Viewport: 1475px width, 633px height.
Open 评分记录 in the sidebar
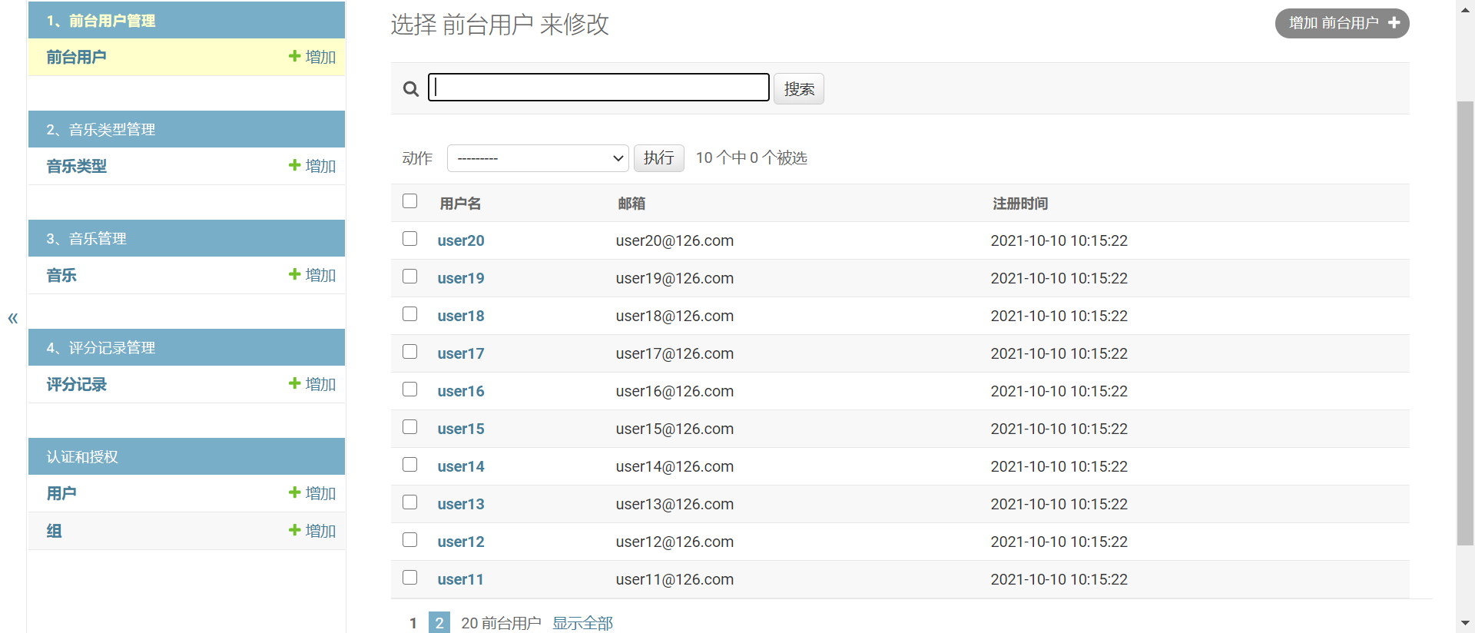[76, 384]
